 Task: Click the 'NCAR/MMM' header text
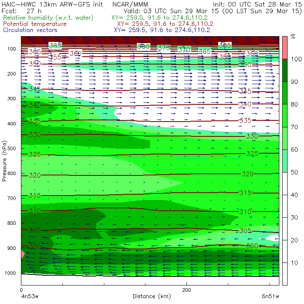[x=130, y=5]
